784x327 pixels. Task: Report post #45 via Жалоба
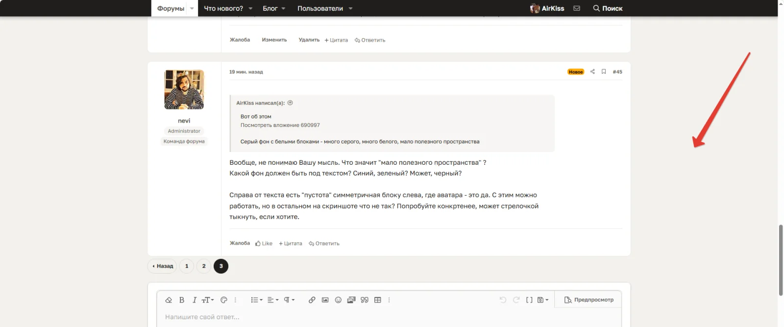(240, 243)
